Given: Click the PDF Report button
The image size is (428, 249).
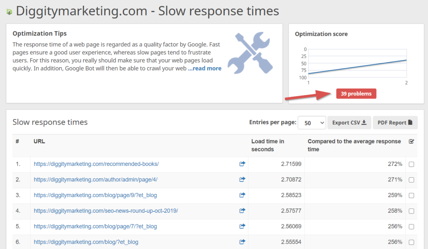Looking at the screenshot, I should (x=395, y=123).
